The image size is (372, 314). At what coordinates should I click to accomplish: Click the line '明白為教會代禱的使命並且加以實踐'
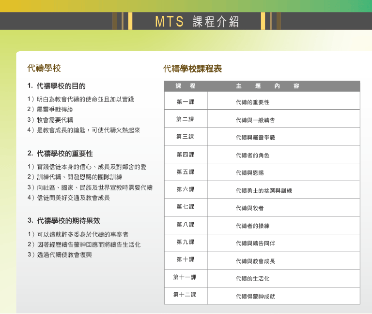[85, 99]
